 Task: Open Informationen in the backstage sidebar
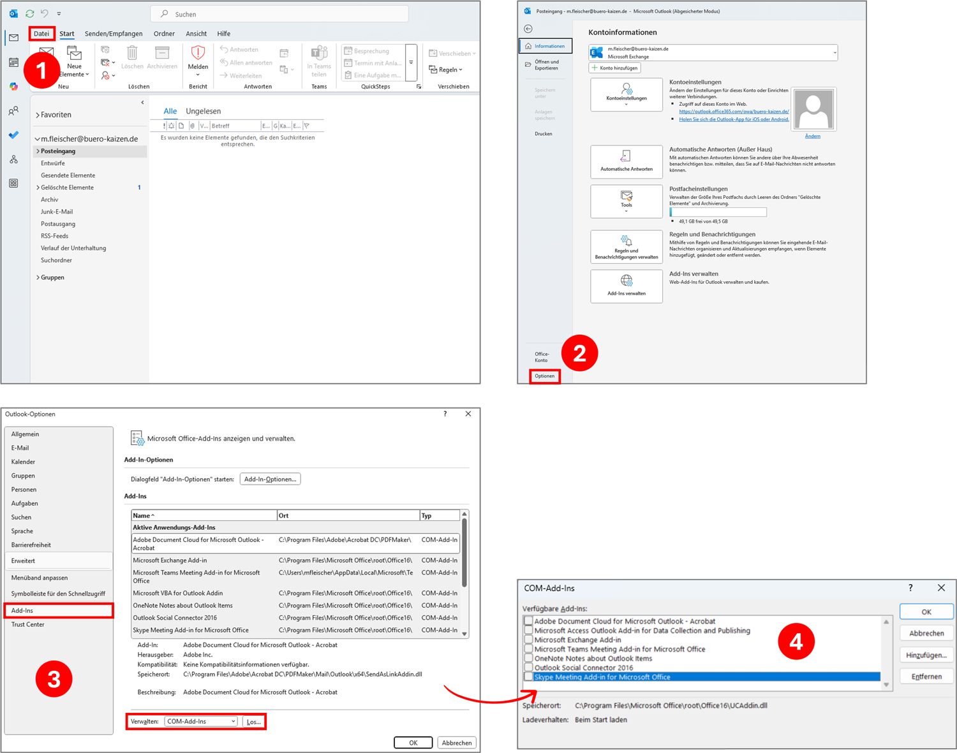coord(545,46)
